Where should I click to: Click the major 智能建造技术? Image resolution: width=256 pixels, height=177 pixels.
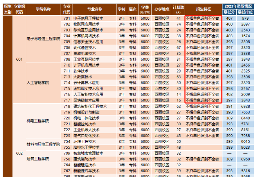click(x=95, y=165)
